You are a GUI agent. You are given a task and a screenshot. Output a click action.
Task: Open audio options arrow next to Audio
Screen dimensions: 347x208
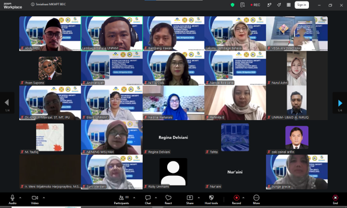[x=20, y=198]
